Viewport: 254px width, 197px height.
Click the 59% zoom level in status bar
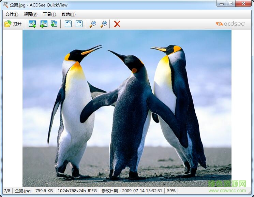click(x=171, y=191)
